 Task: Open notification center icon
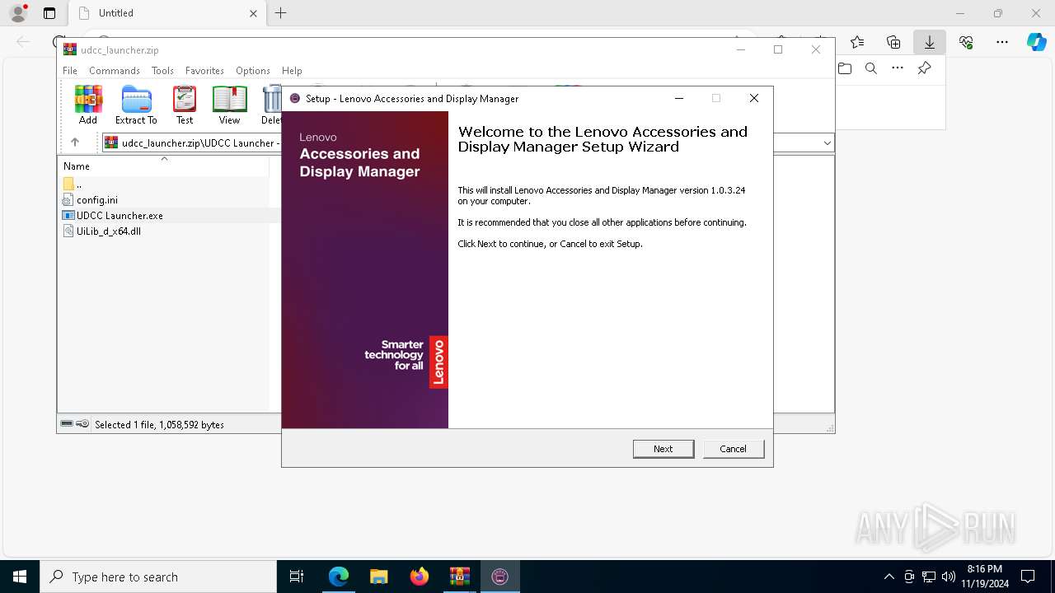click(1028, 577)
